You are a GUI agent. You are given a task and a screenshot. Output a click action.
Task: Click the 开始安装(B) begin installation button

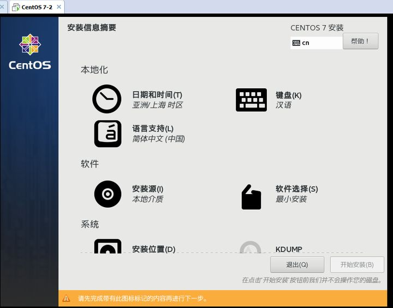(357, 264)
